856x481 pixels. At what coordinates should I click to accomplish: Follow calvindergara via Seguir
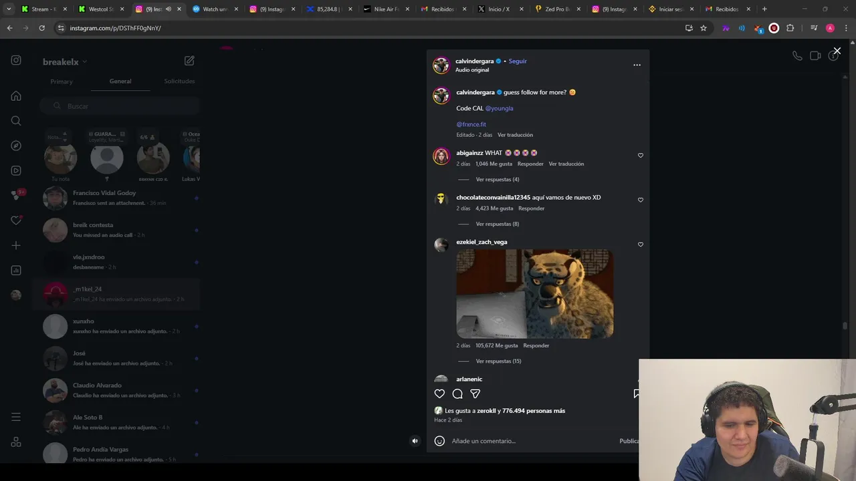tap(518, 61)
